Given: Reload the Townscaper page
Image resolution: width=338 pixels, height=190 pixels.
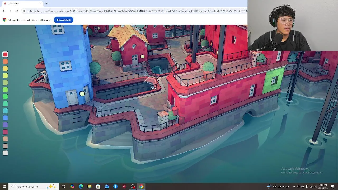Looking at the screenshot, I should click(16, 11).
